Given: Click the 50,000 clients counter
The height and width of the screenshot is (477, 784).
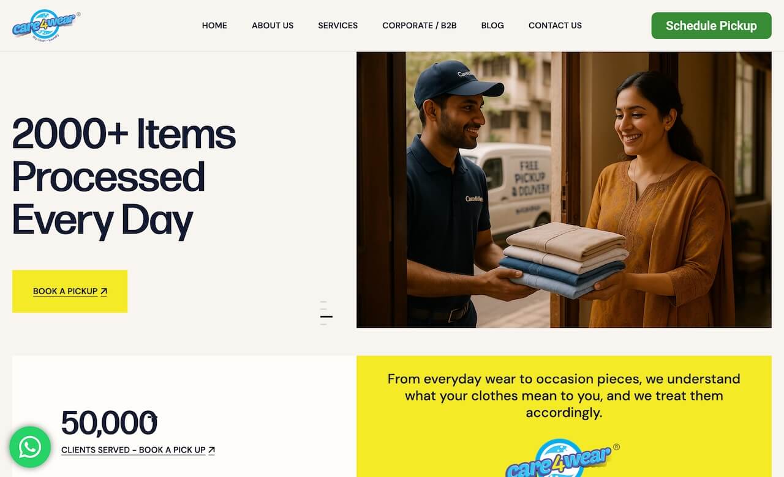Looking at the screenshot, I should tap(109, 423).
